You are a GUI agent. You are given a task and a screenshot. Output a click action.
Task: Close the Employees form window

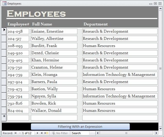[x=160, y=3]
